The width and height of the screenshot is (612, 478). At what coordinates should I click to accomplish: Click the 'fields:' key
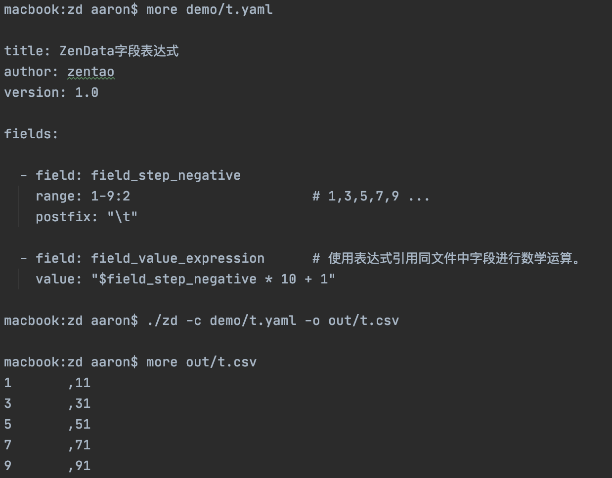click(31, 134)
